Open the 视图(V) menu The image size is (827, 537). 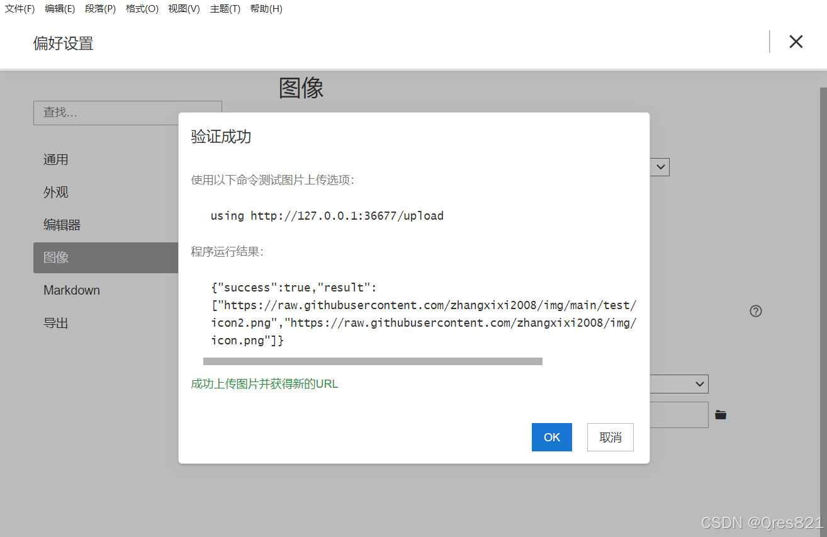(x=184, y=9)
